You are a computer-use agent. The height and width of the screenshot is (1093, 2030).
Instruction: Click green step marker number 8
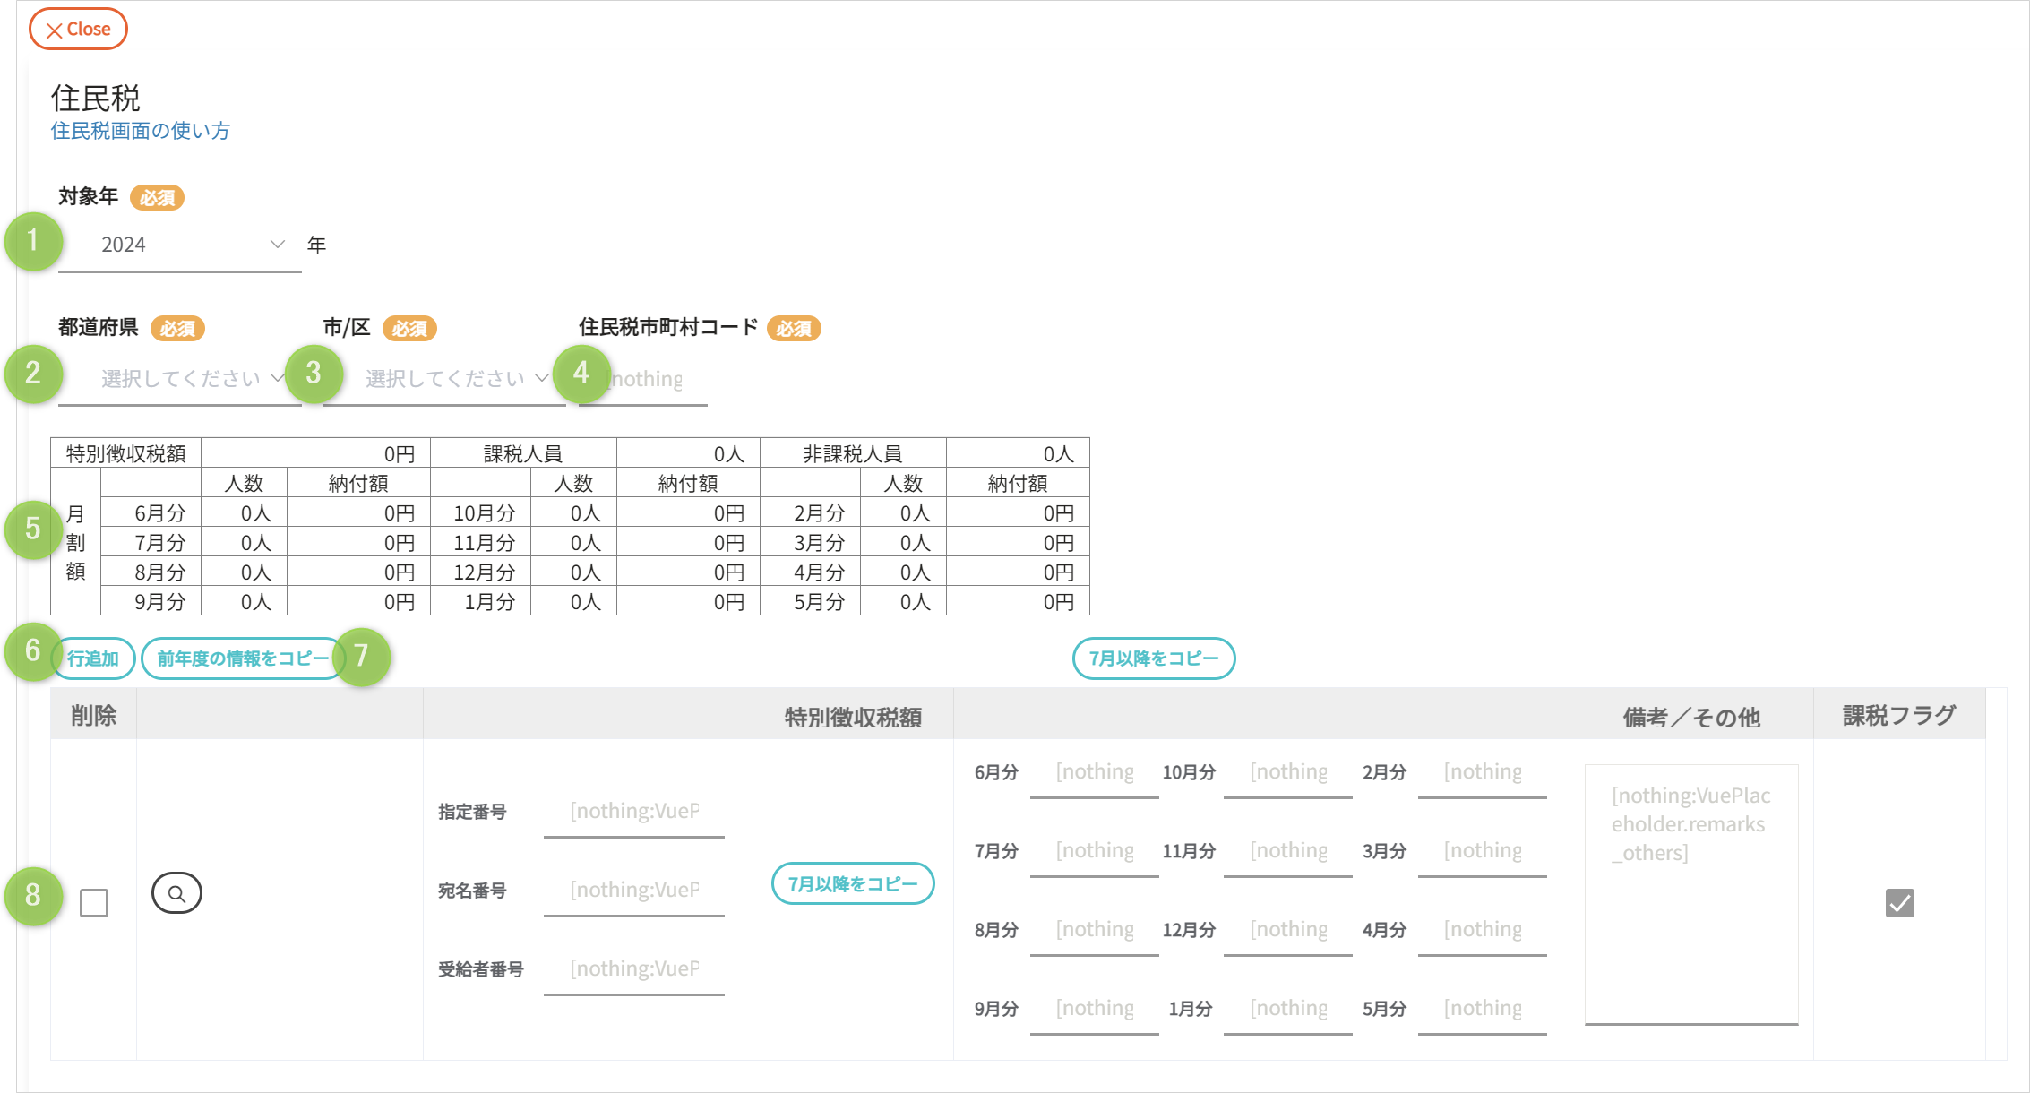coord(33,894)
